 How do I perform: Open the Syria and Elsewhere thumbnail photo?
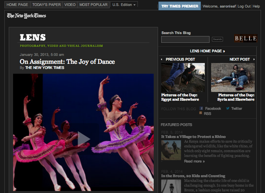(x=233, y=77)
